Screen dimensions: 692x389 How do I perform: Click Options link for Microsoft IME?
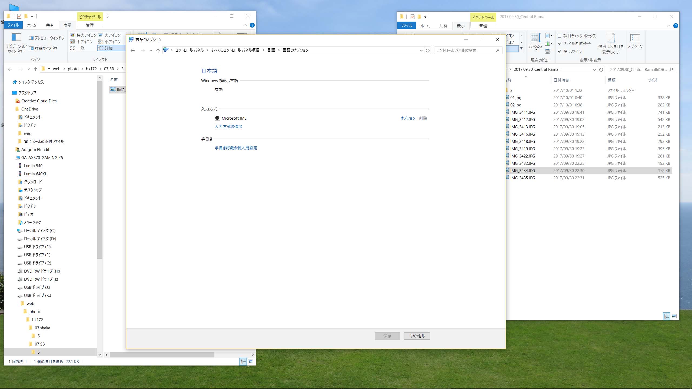point(408,118)
